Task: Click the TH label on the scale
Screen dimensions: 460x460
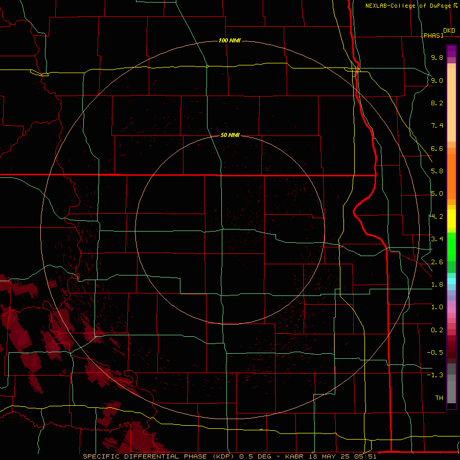Action: pyautogui.click(x=439, y=398)
